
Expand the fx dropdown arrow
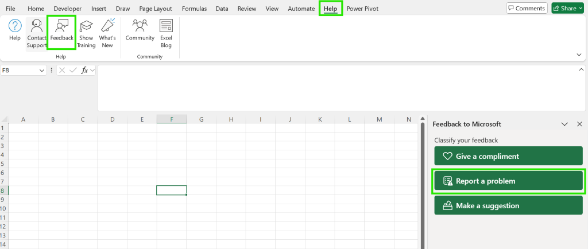(x=92, y=70)
